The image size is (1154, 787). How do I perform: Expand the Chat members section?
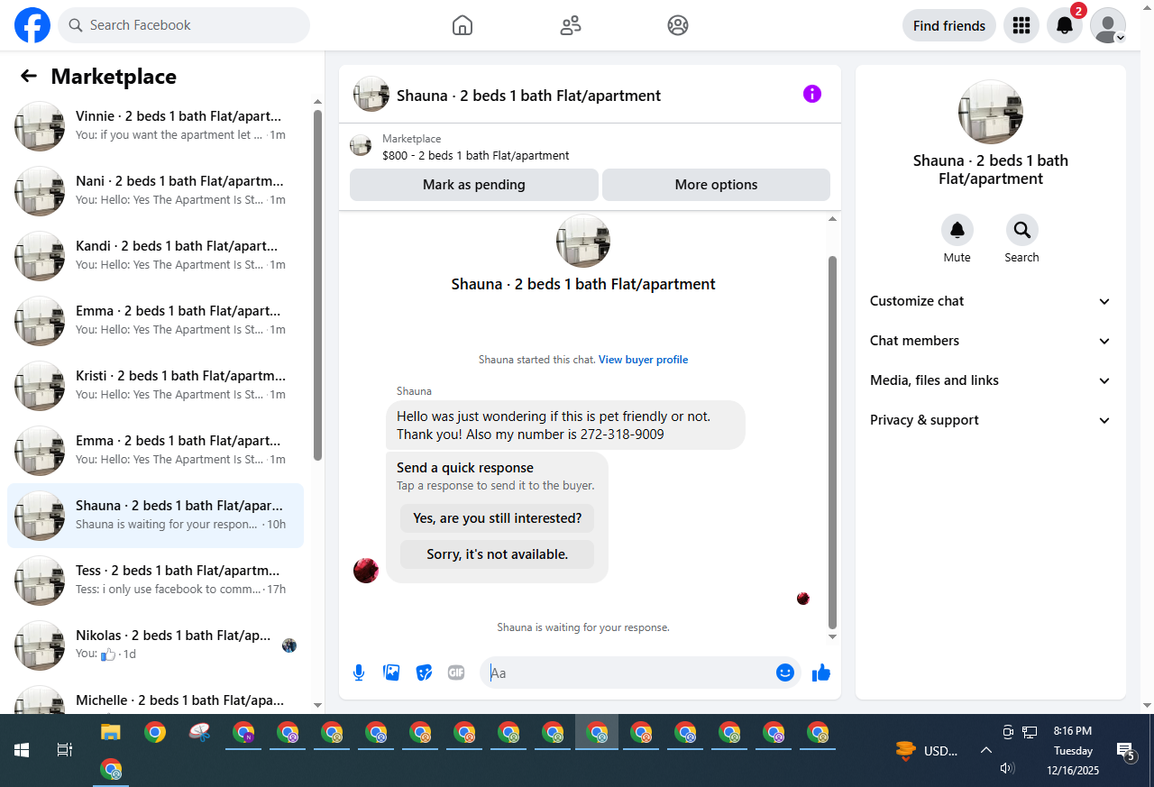(x=991, y=341)
